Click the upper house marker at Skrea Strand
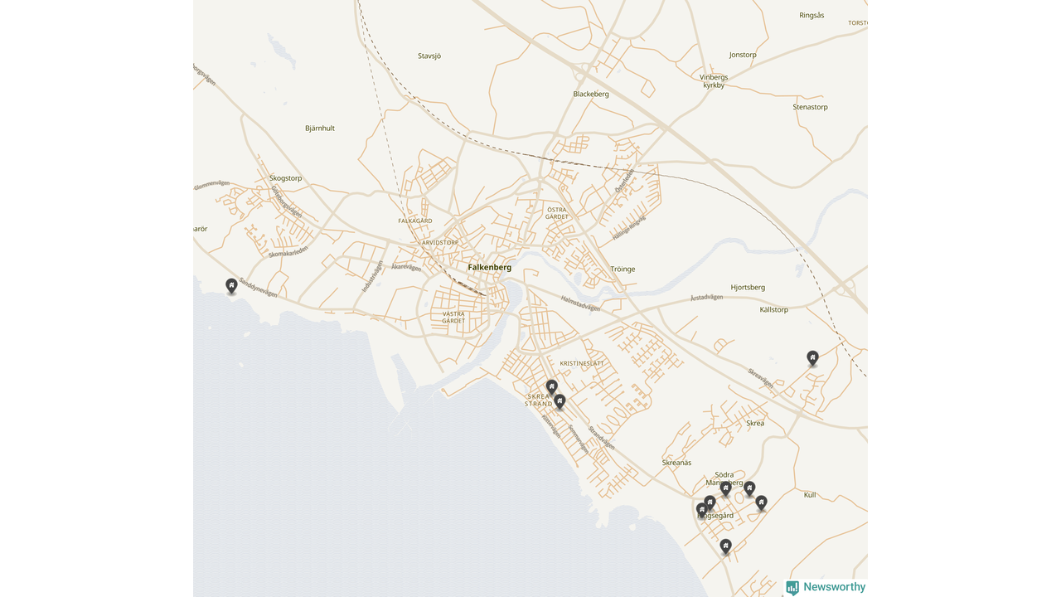The height and width of the screenshot is (597, 1061). [x=551, y=386]
